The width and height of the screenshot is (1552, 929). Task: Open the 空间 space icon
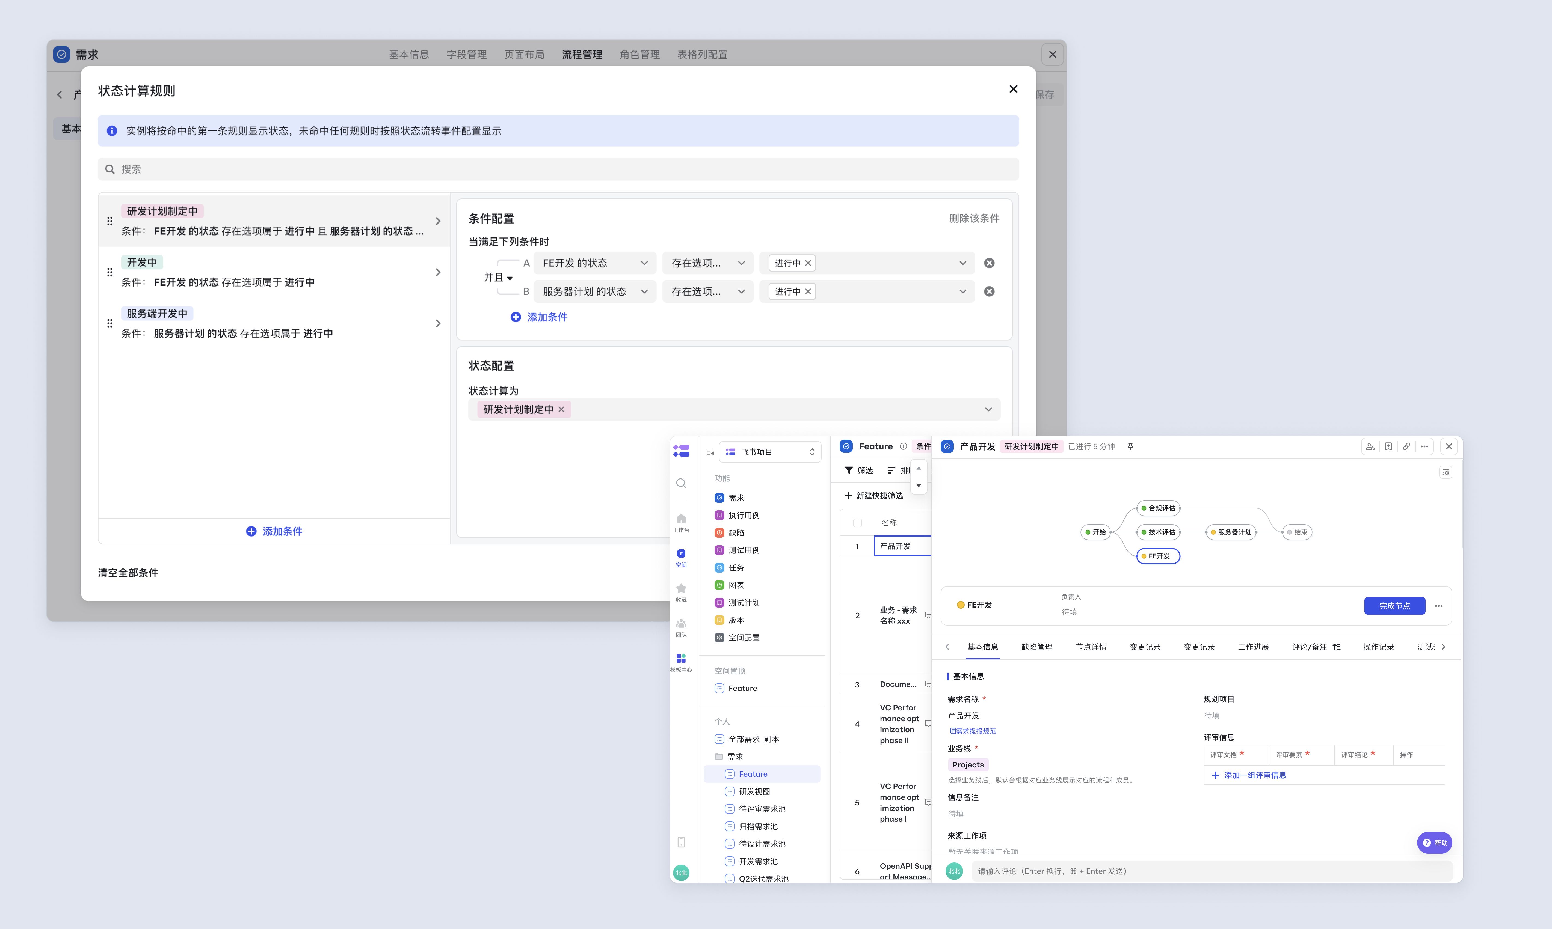pyautogui.click(x=681, y=558)
